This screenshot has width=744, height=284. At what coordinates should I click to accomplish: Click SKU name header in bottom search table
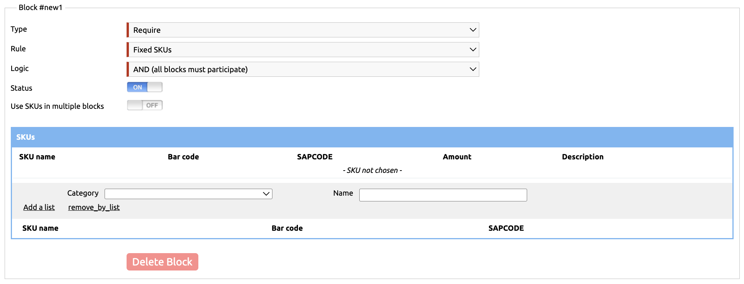tap(40, 228)
